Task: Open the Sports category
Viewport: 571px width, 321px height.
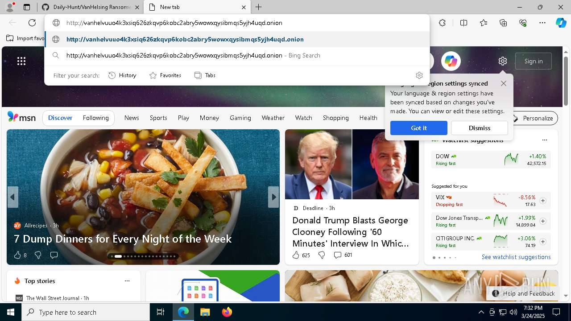Action: coord(158,118)
